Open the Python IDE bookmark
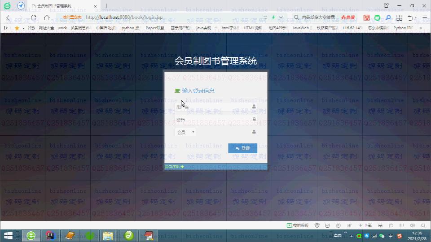This screenshot has height=242, width=431. pyautogui.click(x=403, y=28)
